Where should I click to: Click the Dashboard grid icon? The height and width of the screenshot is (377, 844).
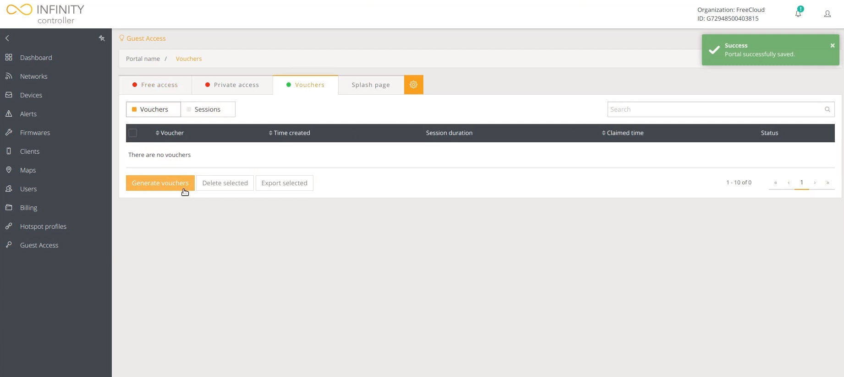(x=9, y=58)
